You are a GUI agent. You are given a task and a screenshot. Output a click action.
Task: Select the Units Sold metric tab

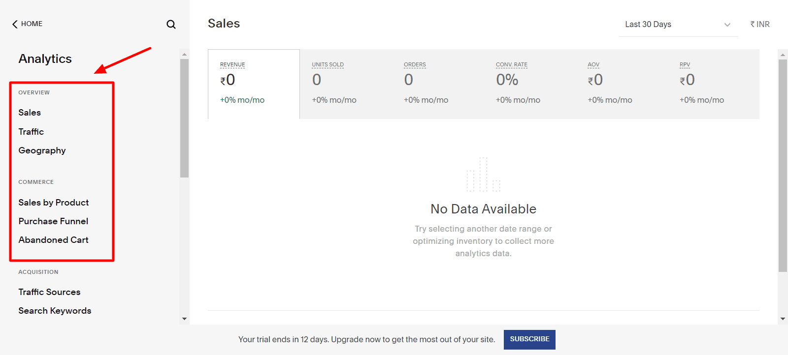[x=345, y=84]
